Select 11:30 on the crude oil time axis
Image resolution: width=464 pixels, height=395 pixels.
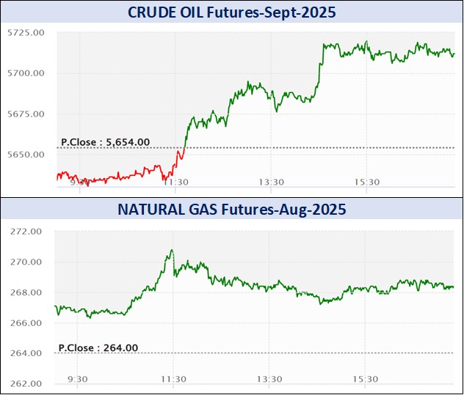179,182
